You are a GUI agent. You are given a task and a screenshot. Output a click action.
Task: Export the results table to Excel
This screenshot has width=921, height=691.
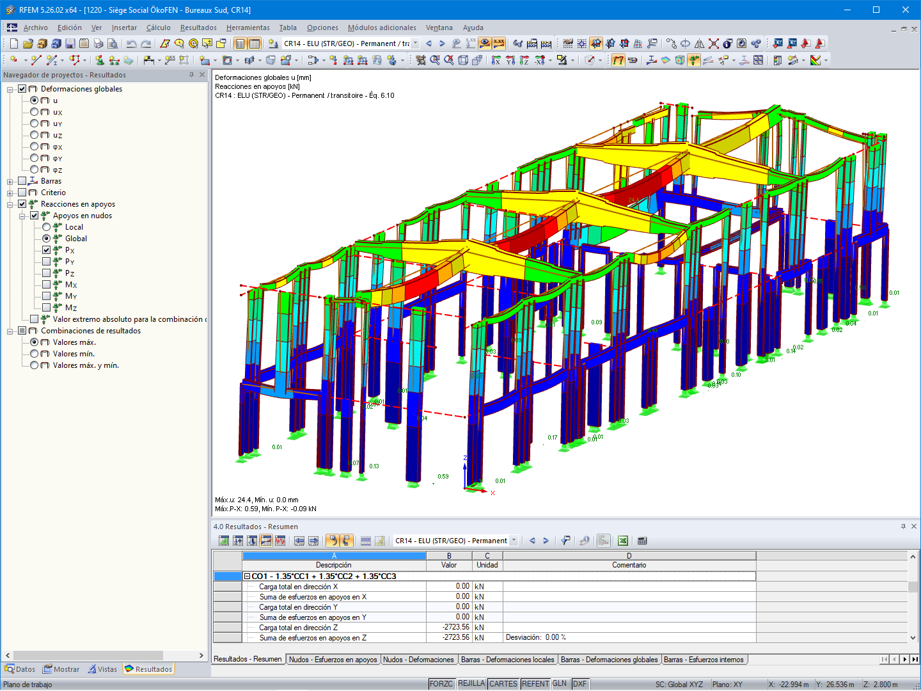coord(622,541)
